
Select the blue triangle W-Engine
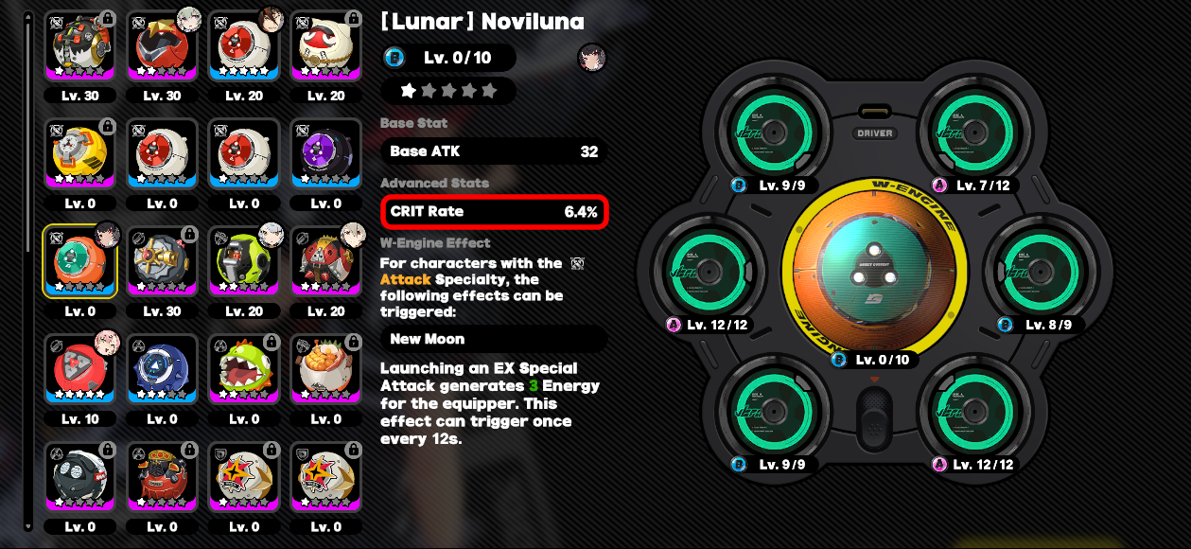[x=162, y=370]
